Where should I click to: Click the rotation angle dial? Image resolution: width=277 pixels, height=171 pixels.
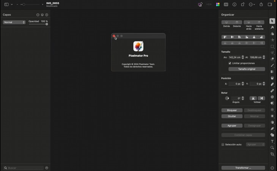tap(227, 98)
